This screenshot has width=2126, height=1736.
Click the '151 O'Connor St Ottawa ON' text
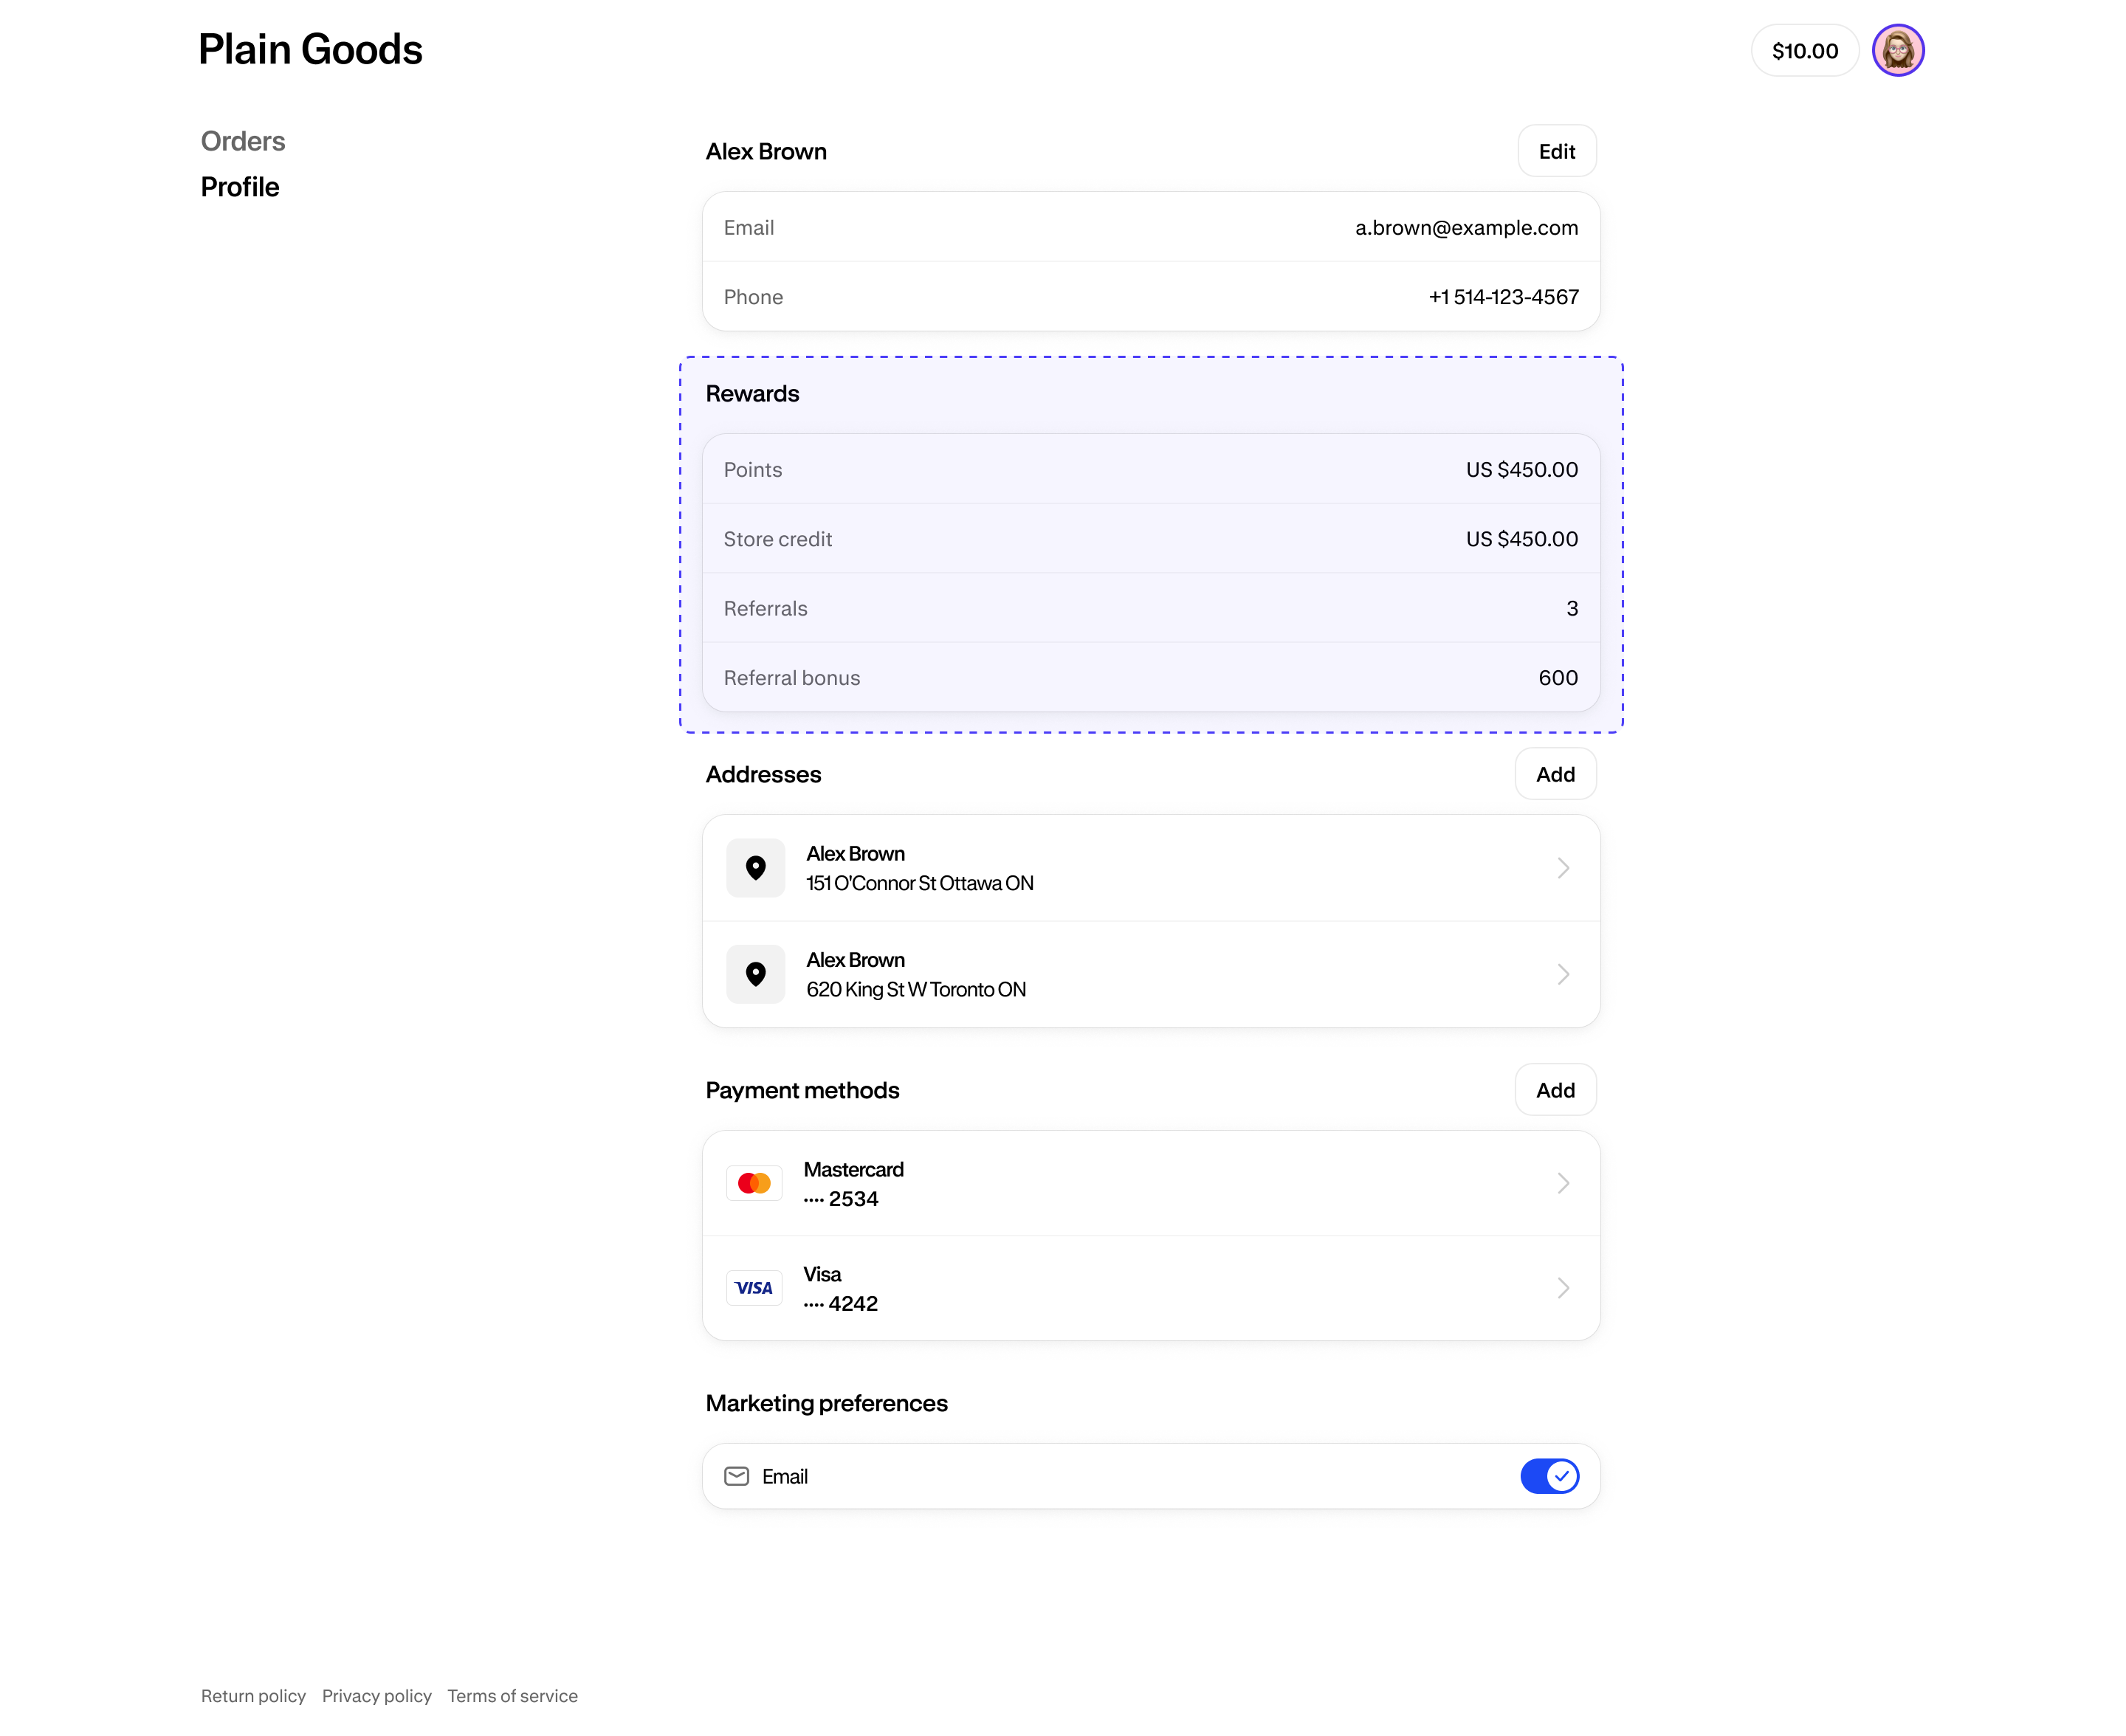point(920,883)
